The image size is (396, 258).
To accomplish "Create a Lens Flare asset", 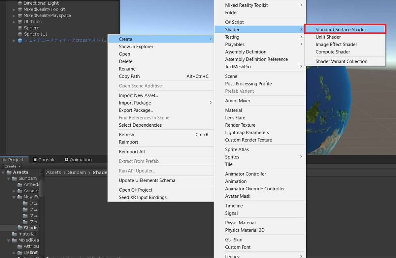I will click(260, 117).
